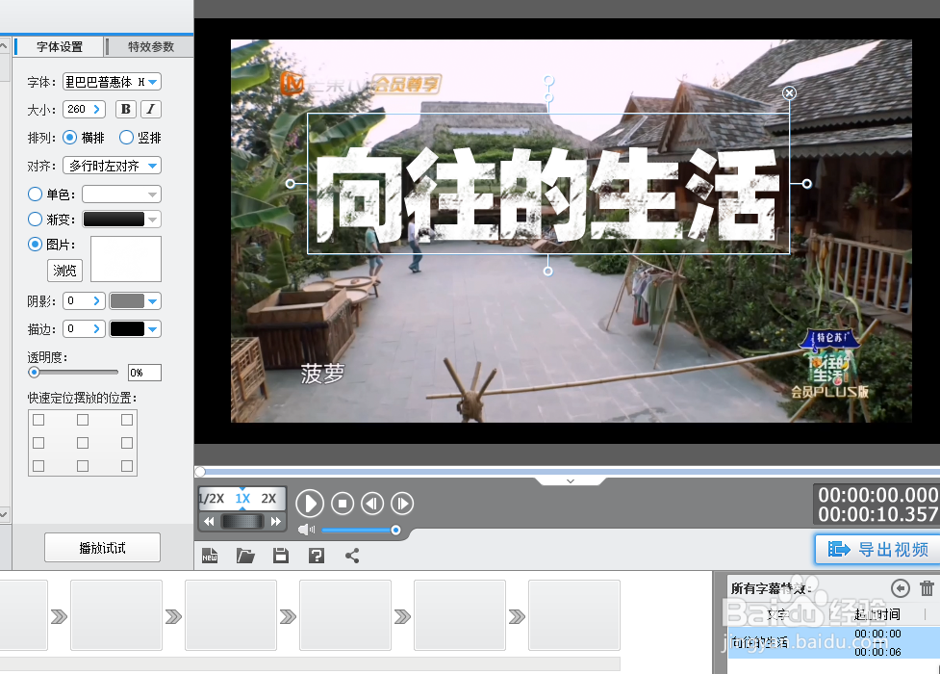Screen dimensions: 940x674
Task: Click the left panel scroll up arrow
Action: pyautogui.click(x=4, y=46)
